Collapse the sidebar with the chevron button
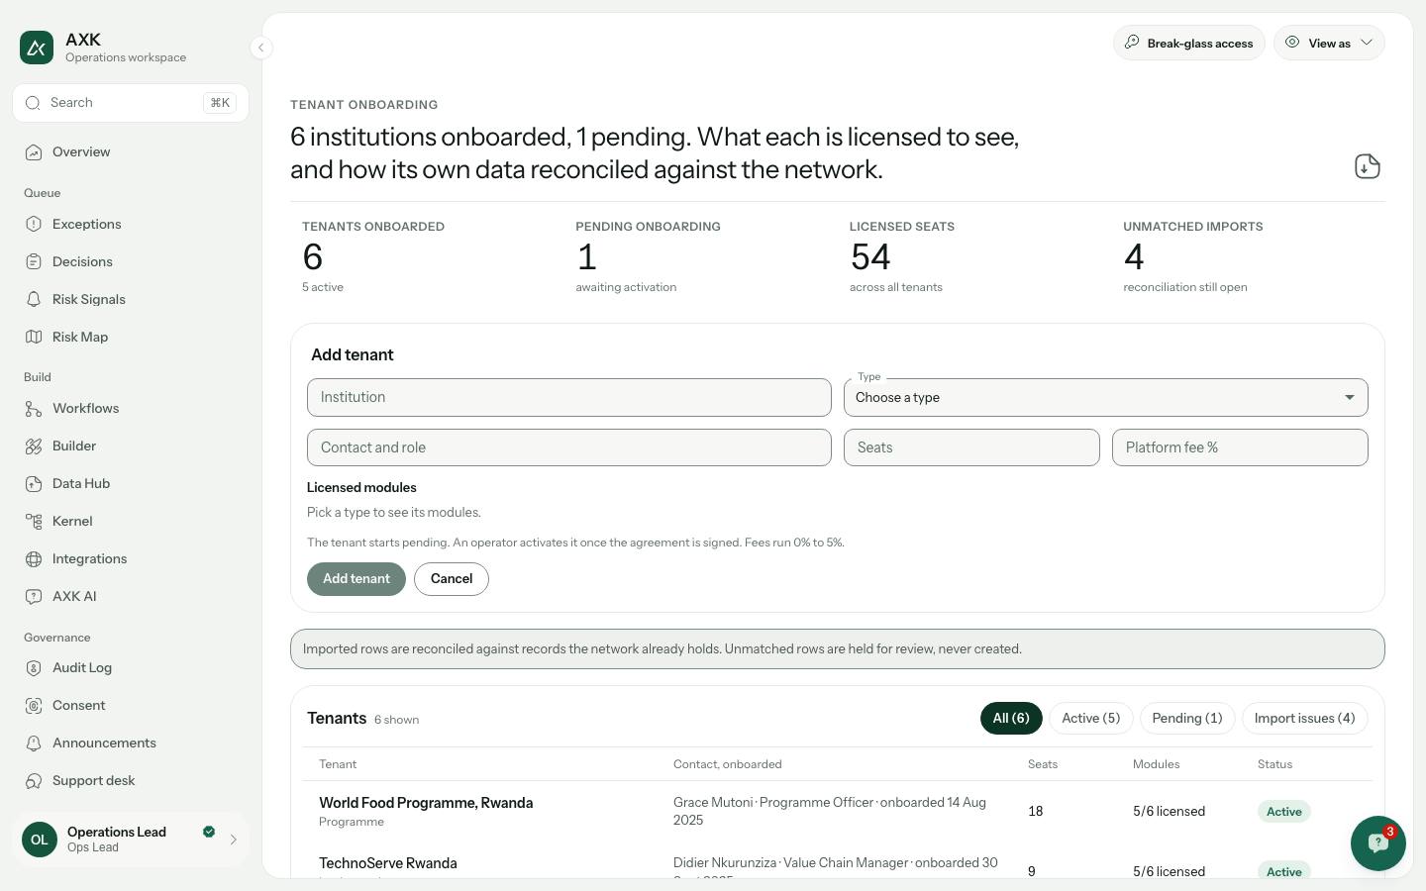 (260, 48)
